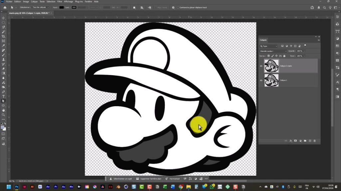Open the Tous les calques dropdown
This screenshot has height=191, width=341.
41,7
